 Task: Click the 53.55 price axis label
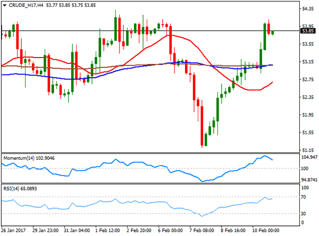pos(308,44)
